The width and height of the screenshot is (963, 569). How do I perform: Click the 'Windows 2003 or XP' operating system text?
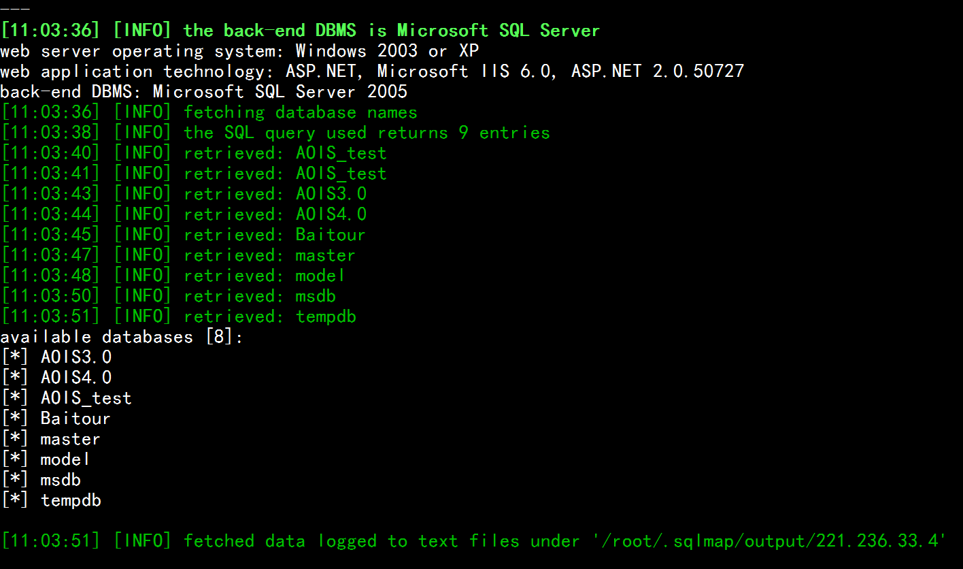(x=387, y=51)
